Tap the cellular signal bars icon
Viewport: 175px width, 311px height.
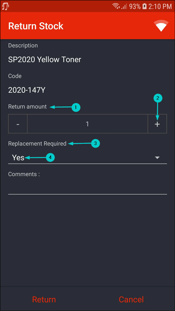(125, 6)
